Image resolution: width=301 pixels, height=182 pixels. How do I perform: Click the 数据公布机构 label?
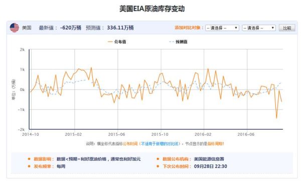[x=177, y=159]
